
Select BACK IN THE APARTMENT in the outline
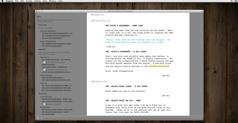(52, 38)
